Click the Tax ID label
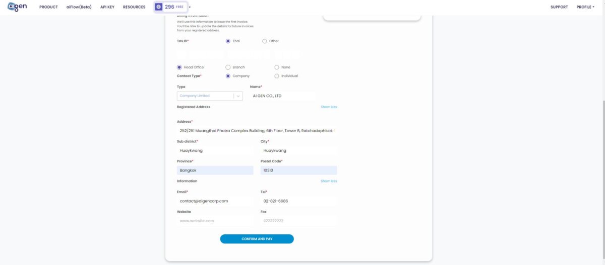Viewport: 605px width, 265px height. coord(183,41)
